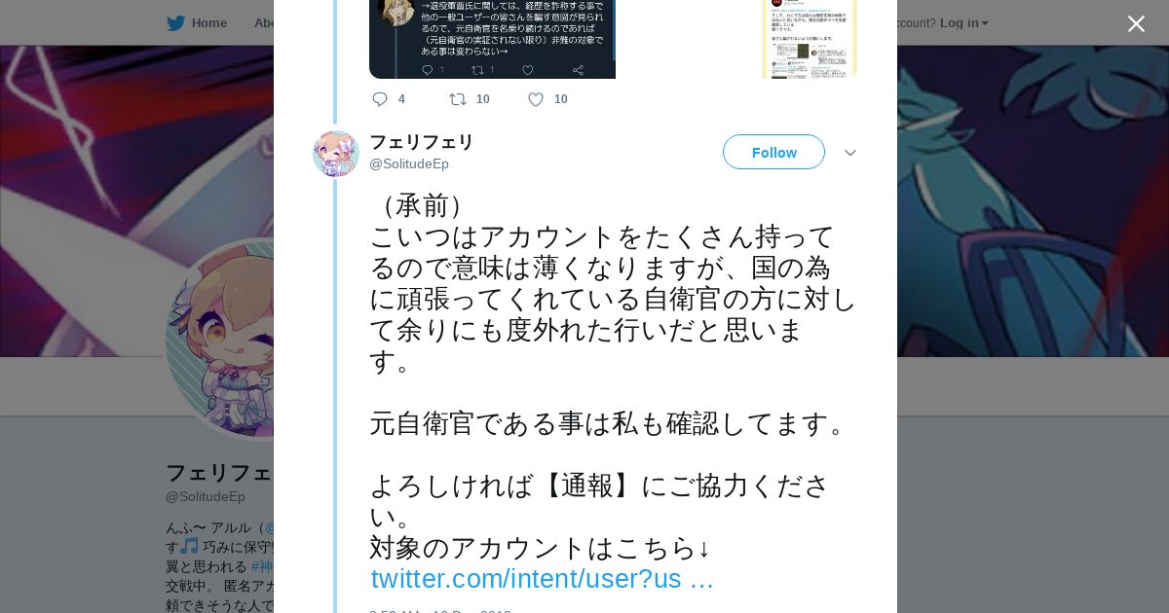Image resolution: width=1169 pixels, height=613 pixels.
Task: Click the small tweet author avatar
Action: click(x=336, y=154)
